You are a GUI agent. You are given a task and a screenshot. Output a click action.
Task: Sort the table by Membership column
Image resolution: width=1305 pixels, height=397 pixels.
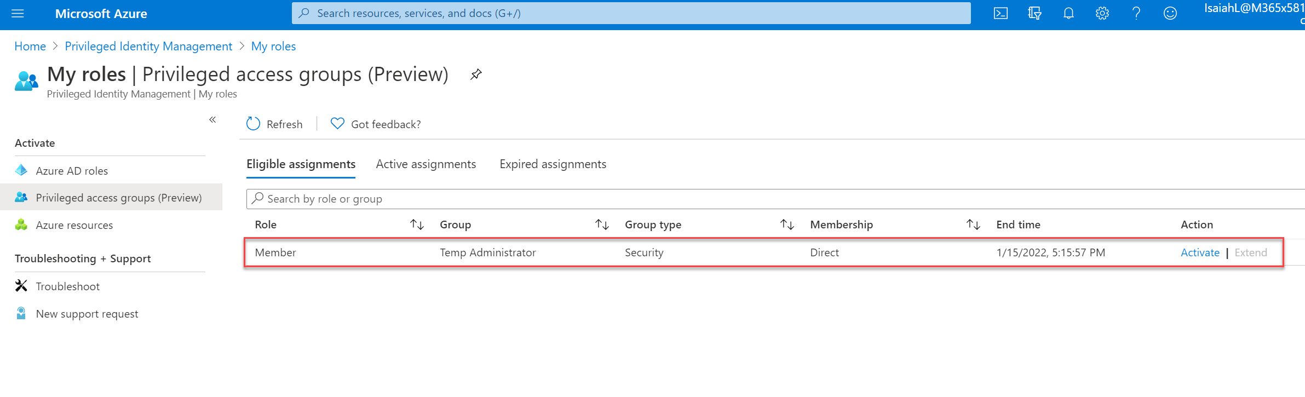point(973,225)
